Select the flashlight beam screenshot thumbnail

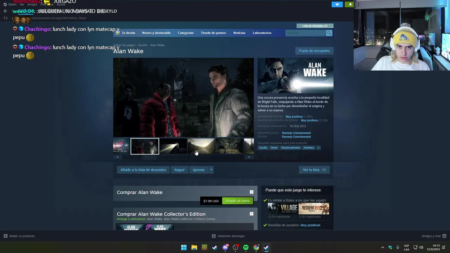click(173, 146)
